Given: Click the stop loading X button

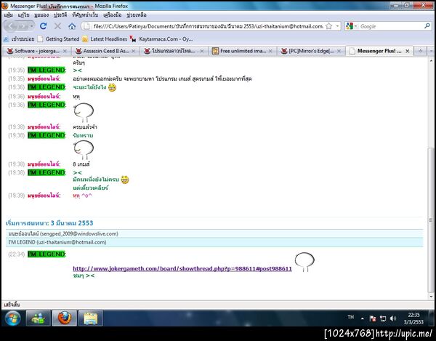Looking at the screenshot, I should tap(57, 26).
